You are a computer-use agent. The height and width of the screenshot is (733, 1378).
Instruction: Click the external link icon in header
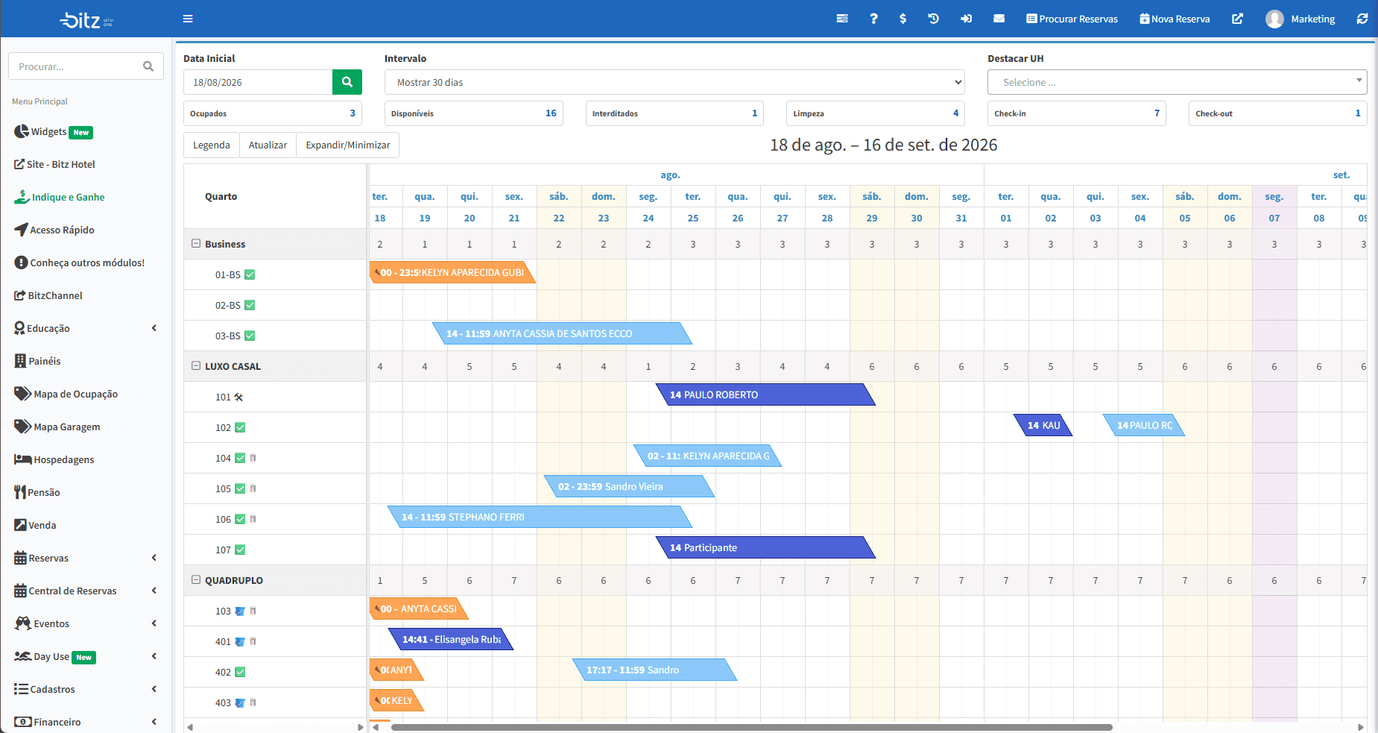(x=1237, y=19)
